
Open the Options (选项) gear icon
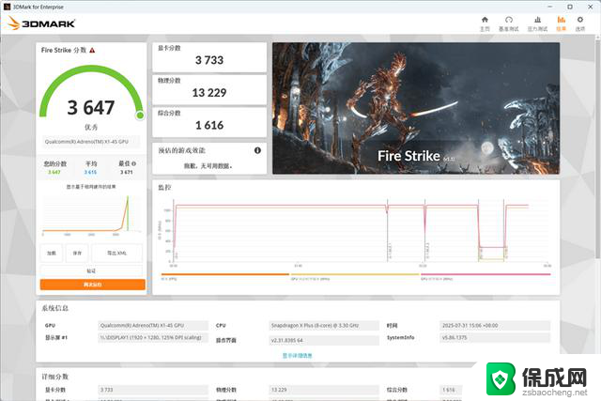(x=580, y=20)
